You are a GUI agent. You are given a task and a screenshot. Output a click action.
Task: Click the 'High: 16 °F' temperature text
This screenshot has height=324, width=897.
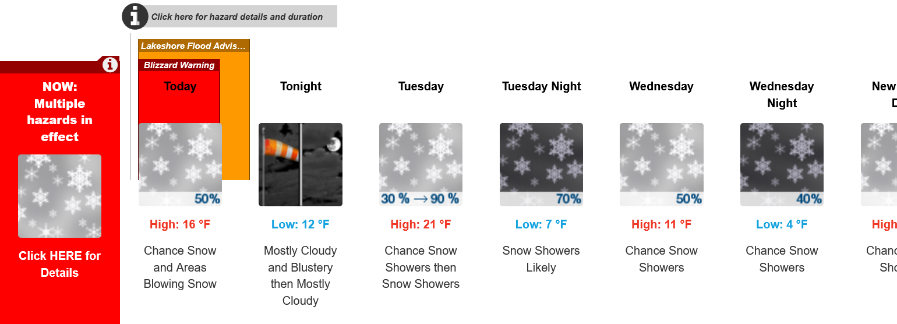click(x=180, y=224)
